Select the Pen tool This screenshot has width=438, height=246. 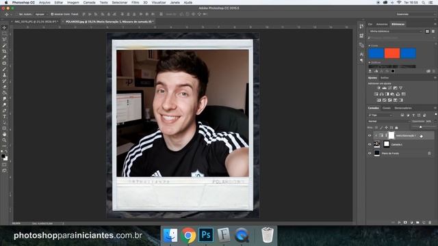(4, 111)
